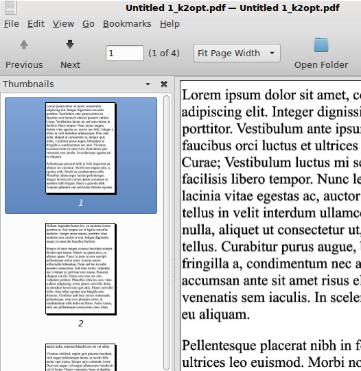Open the Help menu
This screenshot has height=371, width=361.
tap(170, 24)
